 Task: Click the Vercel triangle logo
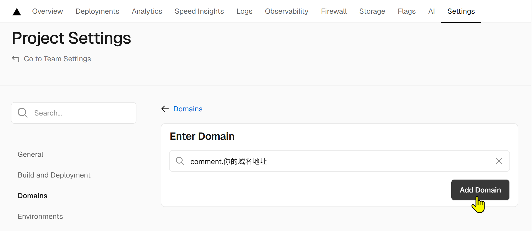tap(17, 12)
